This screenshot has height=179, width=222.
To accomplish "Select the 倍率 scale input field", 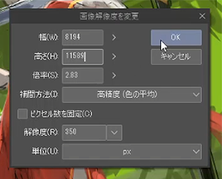I will pyautogui.click(x=83, y=76).
